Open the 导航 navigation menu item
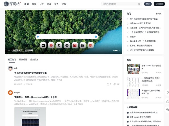The height and width of the screenshot is (126, 169). (x=64, y=4)
